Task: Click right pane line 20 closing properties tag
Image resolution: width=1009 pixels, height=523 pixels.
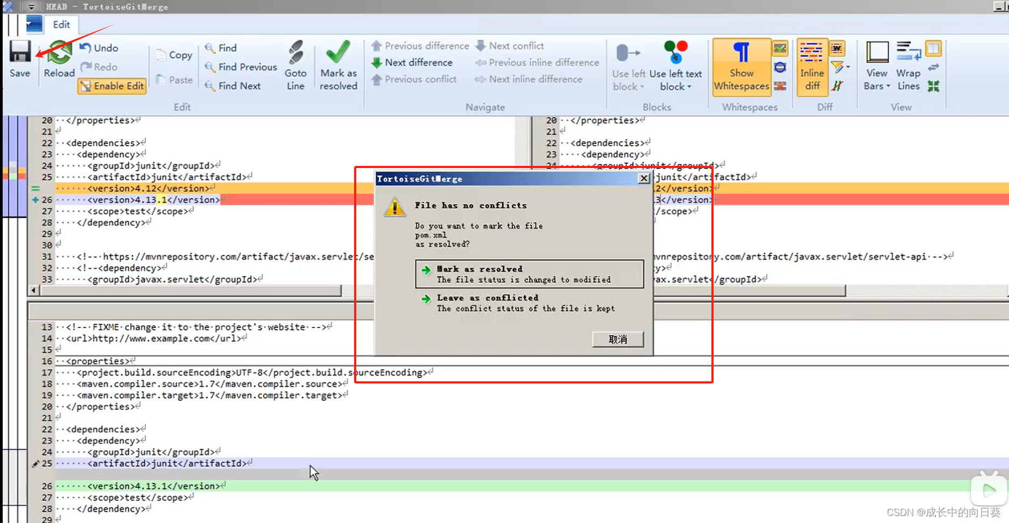Action: (x=603, y=120)
